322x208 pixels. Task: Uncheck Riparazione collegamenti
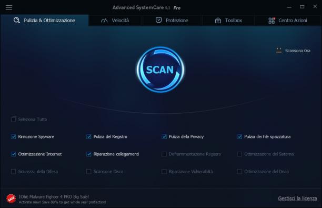[x=89, y=154]
